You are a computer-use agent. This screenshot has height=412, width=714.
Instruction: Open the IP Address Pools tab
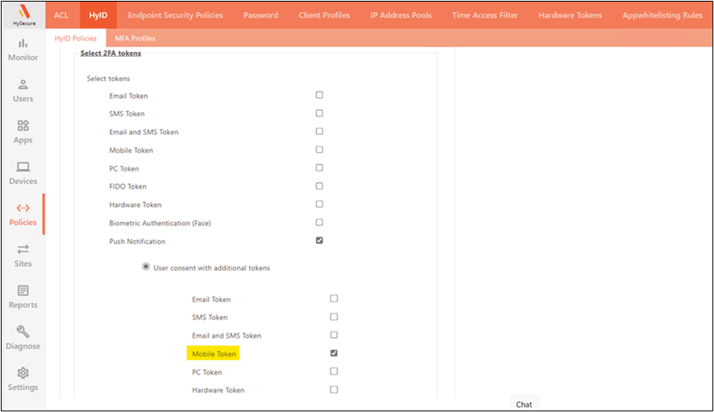pos(400,15)
